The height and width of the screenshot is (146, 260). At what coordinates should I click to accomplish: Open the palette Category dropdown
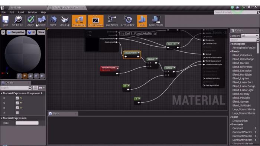250,36
